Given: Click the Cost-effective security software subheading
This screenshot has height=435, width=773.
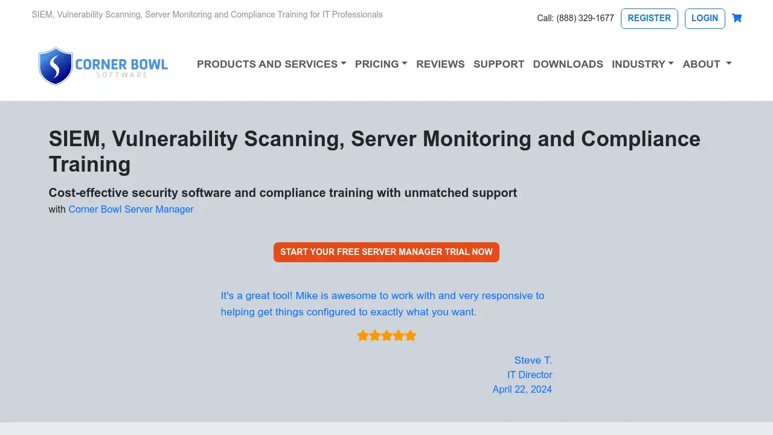Looking at the screenshot, I should pos(283,193).
